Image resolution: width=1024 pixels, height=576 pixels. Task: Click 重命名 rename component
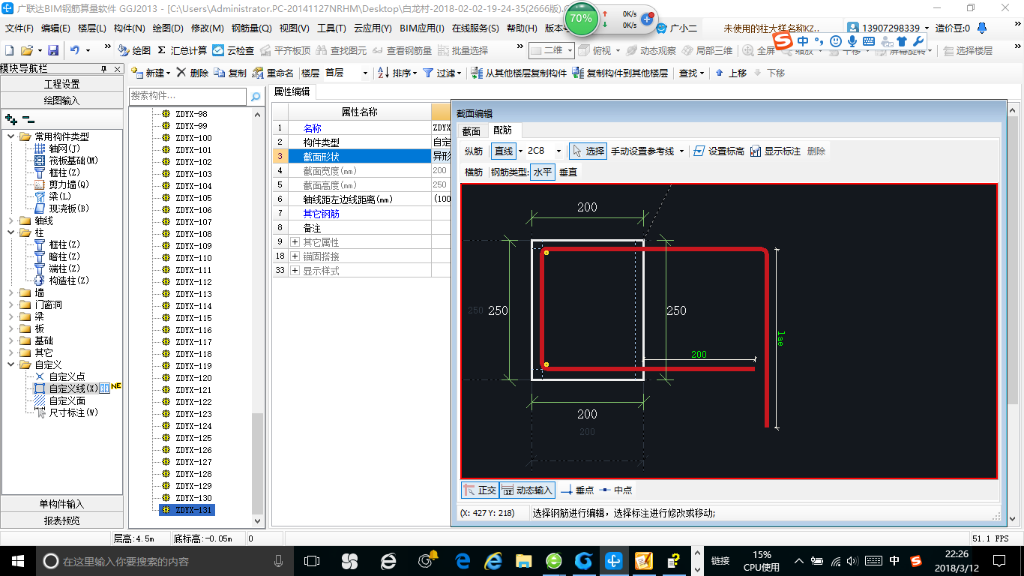[x=273, y=73]
